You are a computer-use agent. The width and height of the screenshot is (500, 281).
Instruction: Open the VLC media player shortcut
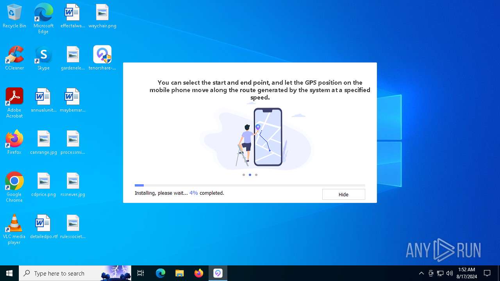(x=14, y=229)
